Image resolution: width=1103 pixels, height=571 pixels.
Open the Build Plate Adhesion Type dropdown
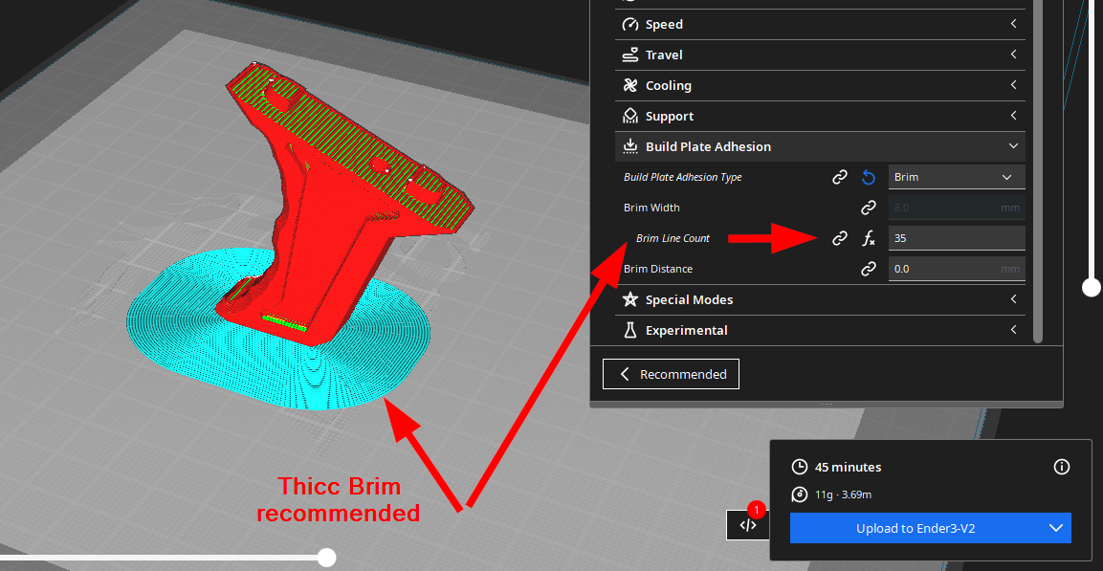tap(957, 177)
